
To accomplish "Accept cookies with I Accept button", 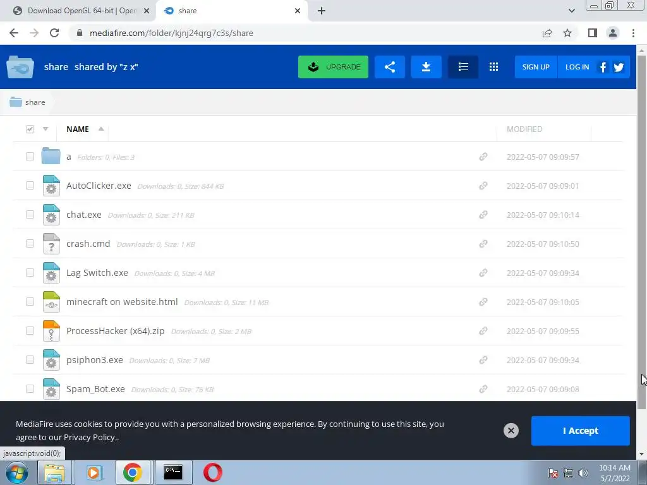I will point(580,431).
